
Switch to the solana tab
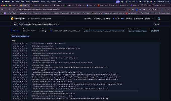click(x=47, y=5)
